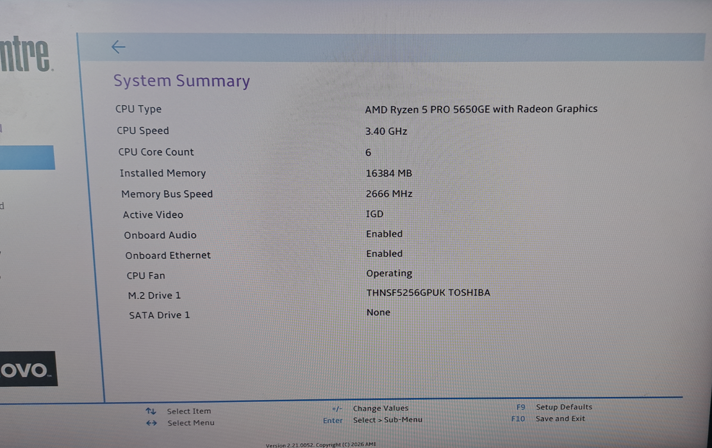Click the Select Item help text

(x=189, y=412)
